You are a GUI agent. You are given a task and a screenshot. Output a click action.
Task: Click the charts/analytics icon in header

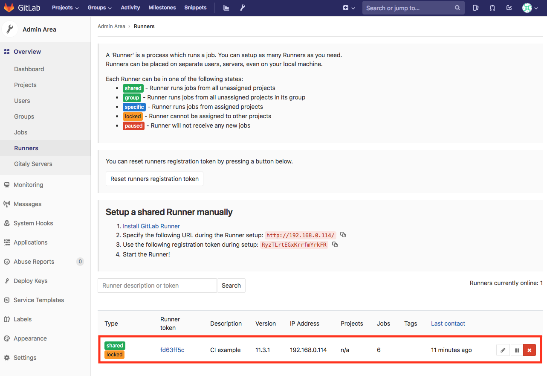coord(226,8)
